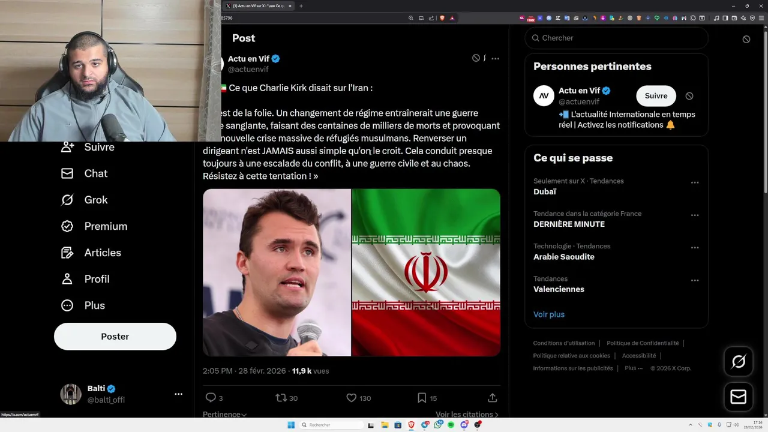768x432 pixels.
Task: Click the taskbar Rechercher search box
Action: click(x=332, y=425)
